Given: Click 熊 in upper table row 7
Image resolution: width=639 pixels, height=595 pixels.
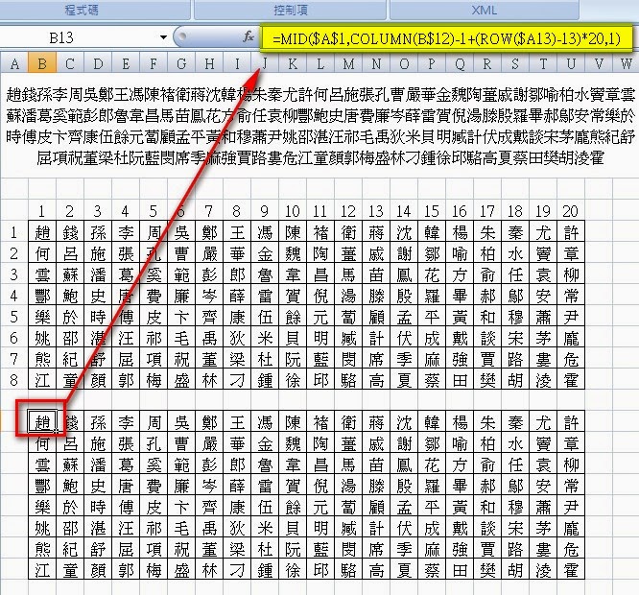Looking at the screenshot, I should pyautogui.click(x=42, y=359).
